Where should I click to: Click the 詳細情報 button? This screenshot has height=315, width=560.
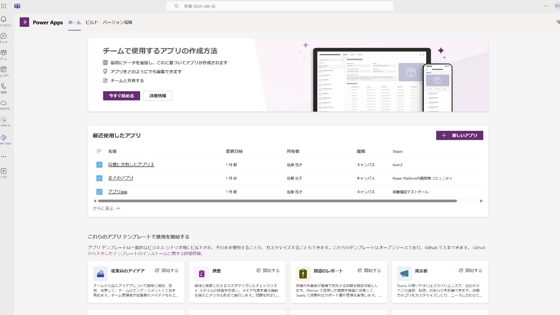coord(157,96)
